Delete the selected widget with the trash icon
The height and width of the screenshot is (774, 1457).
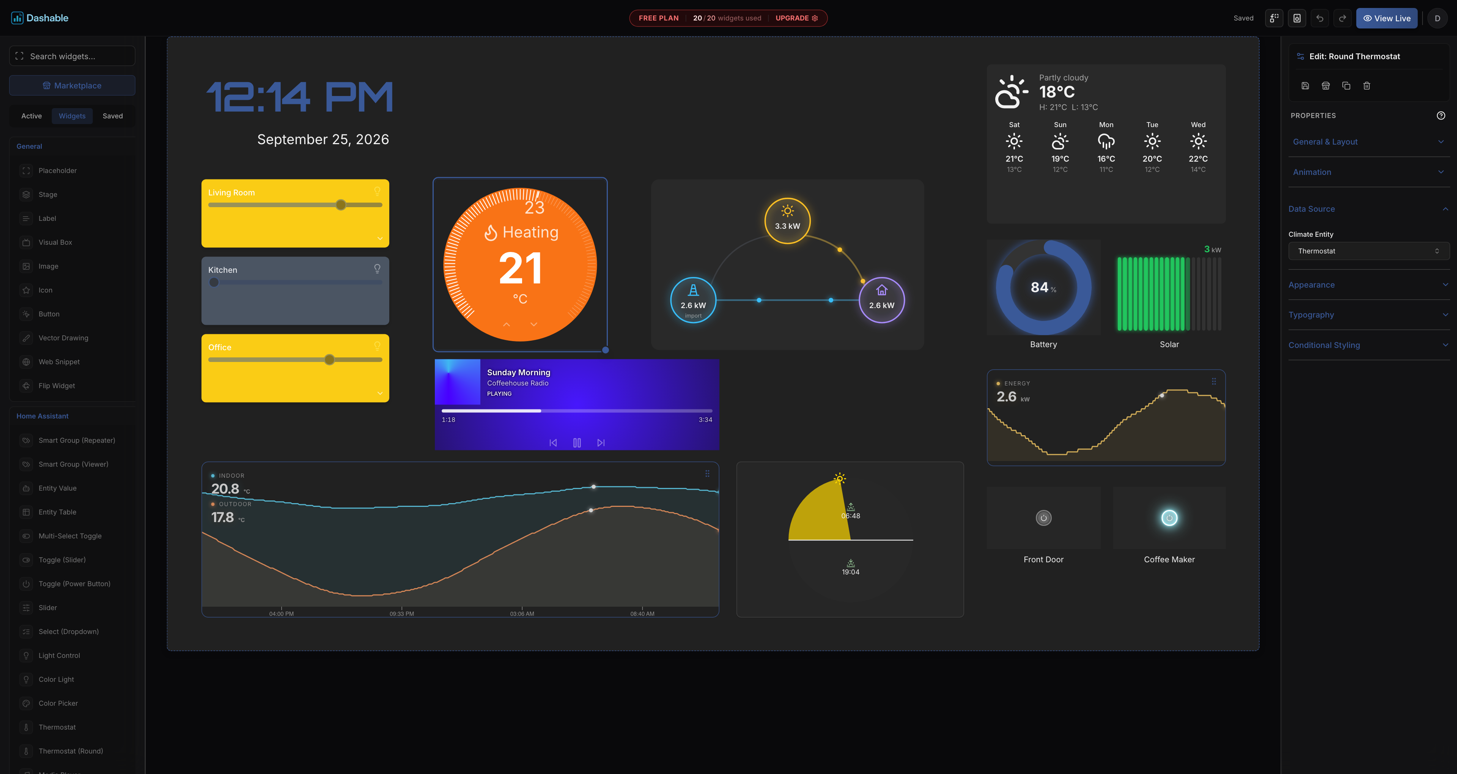[1366, 86]
